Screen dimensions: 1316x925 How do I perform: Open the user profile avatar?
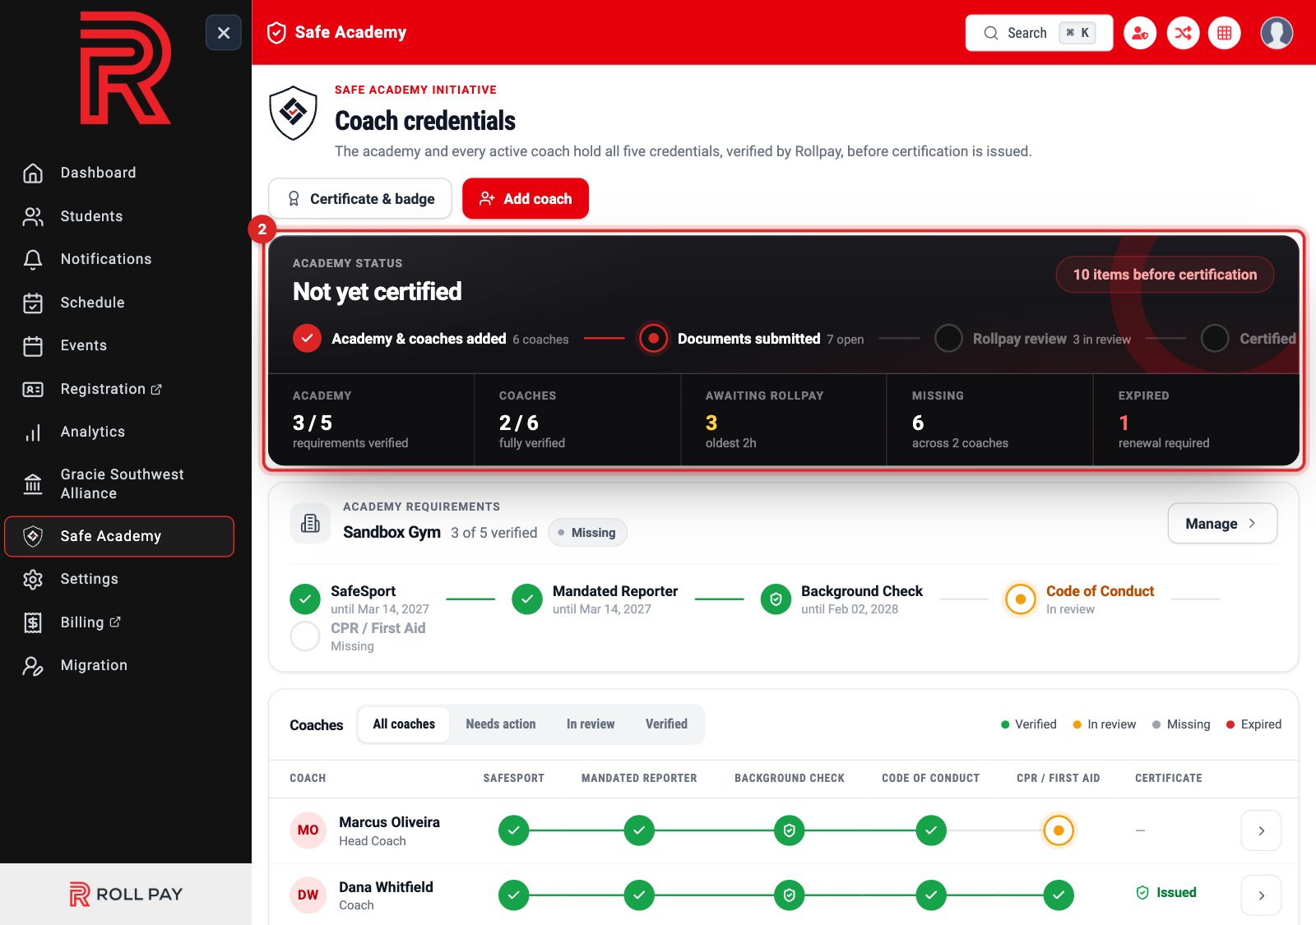(1277, 33)
